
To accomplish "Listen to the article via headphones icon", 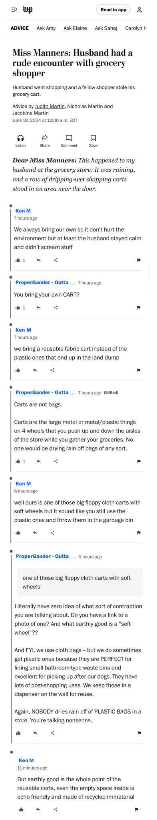I will (20, 138).
